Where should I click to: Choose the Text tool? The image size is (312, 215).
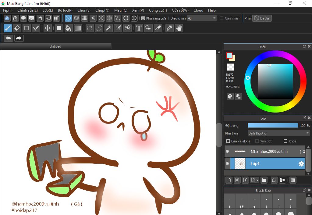pos(139,28)
